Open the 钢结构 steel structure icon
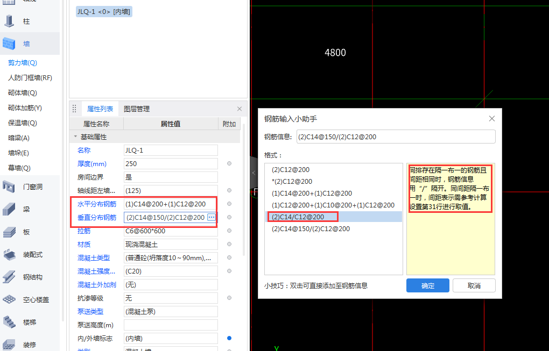 click(9, 277)
